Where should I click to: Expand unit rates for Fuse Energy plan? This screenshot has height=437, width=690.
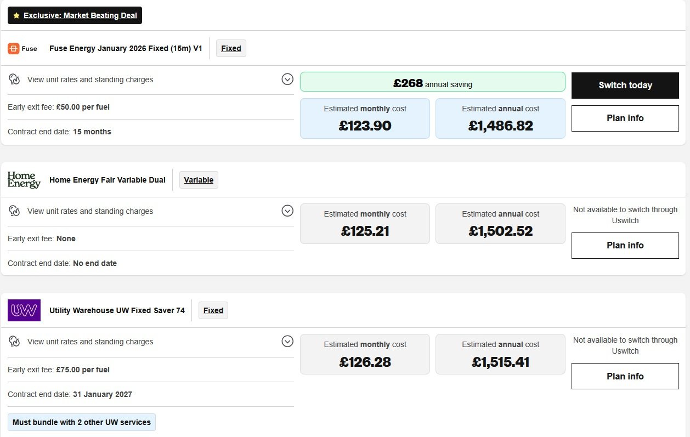click(x=287, y=80)
